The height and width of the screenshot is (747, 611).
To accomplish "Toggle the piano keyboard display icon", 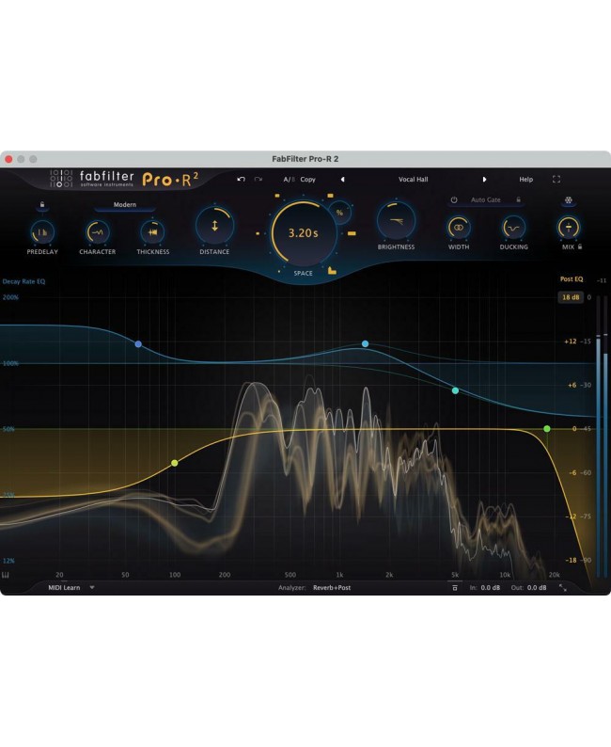I will (x=6, y=575).
